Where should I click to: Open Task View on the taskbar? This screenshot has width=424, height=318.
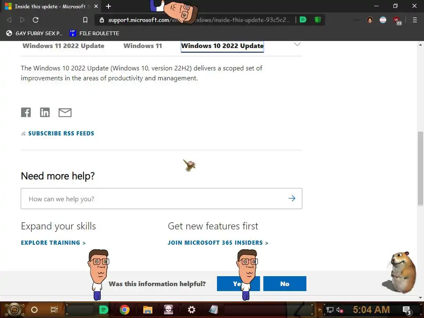(54, 310)
